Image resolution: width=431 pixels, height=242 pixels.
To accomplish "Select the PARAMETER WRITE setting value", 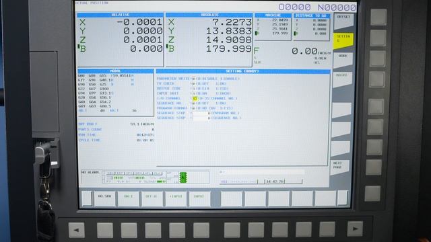I will click(x=194, y=79).
